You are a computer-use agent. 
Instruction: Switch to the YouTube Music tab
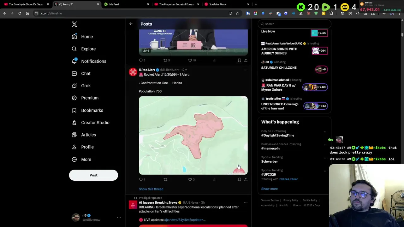point(226,4)
